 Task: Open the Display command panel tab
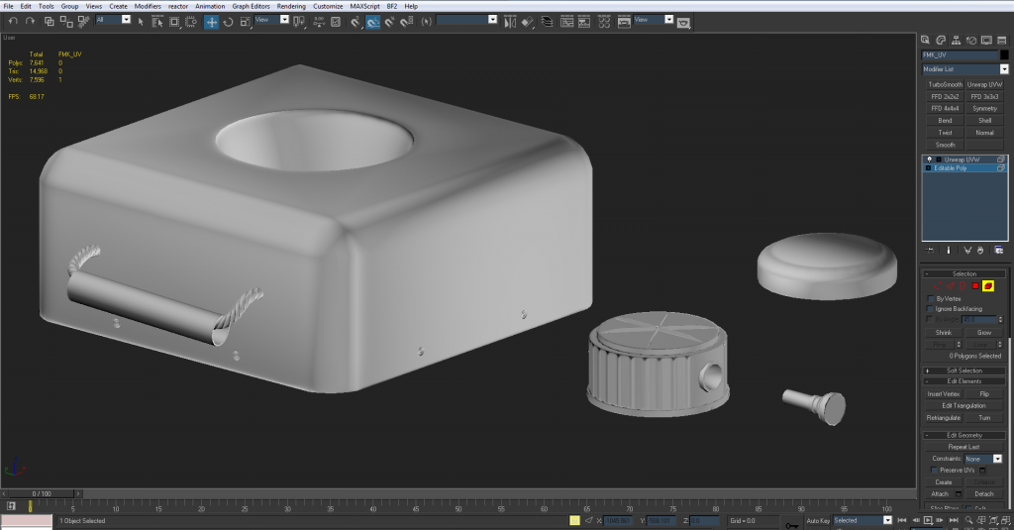(x=986, y=40)
